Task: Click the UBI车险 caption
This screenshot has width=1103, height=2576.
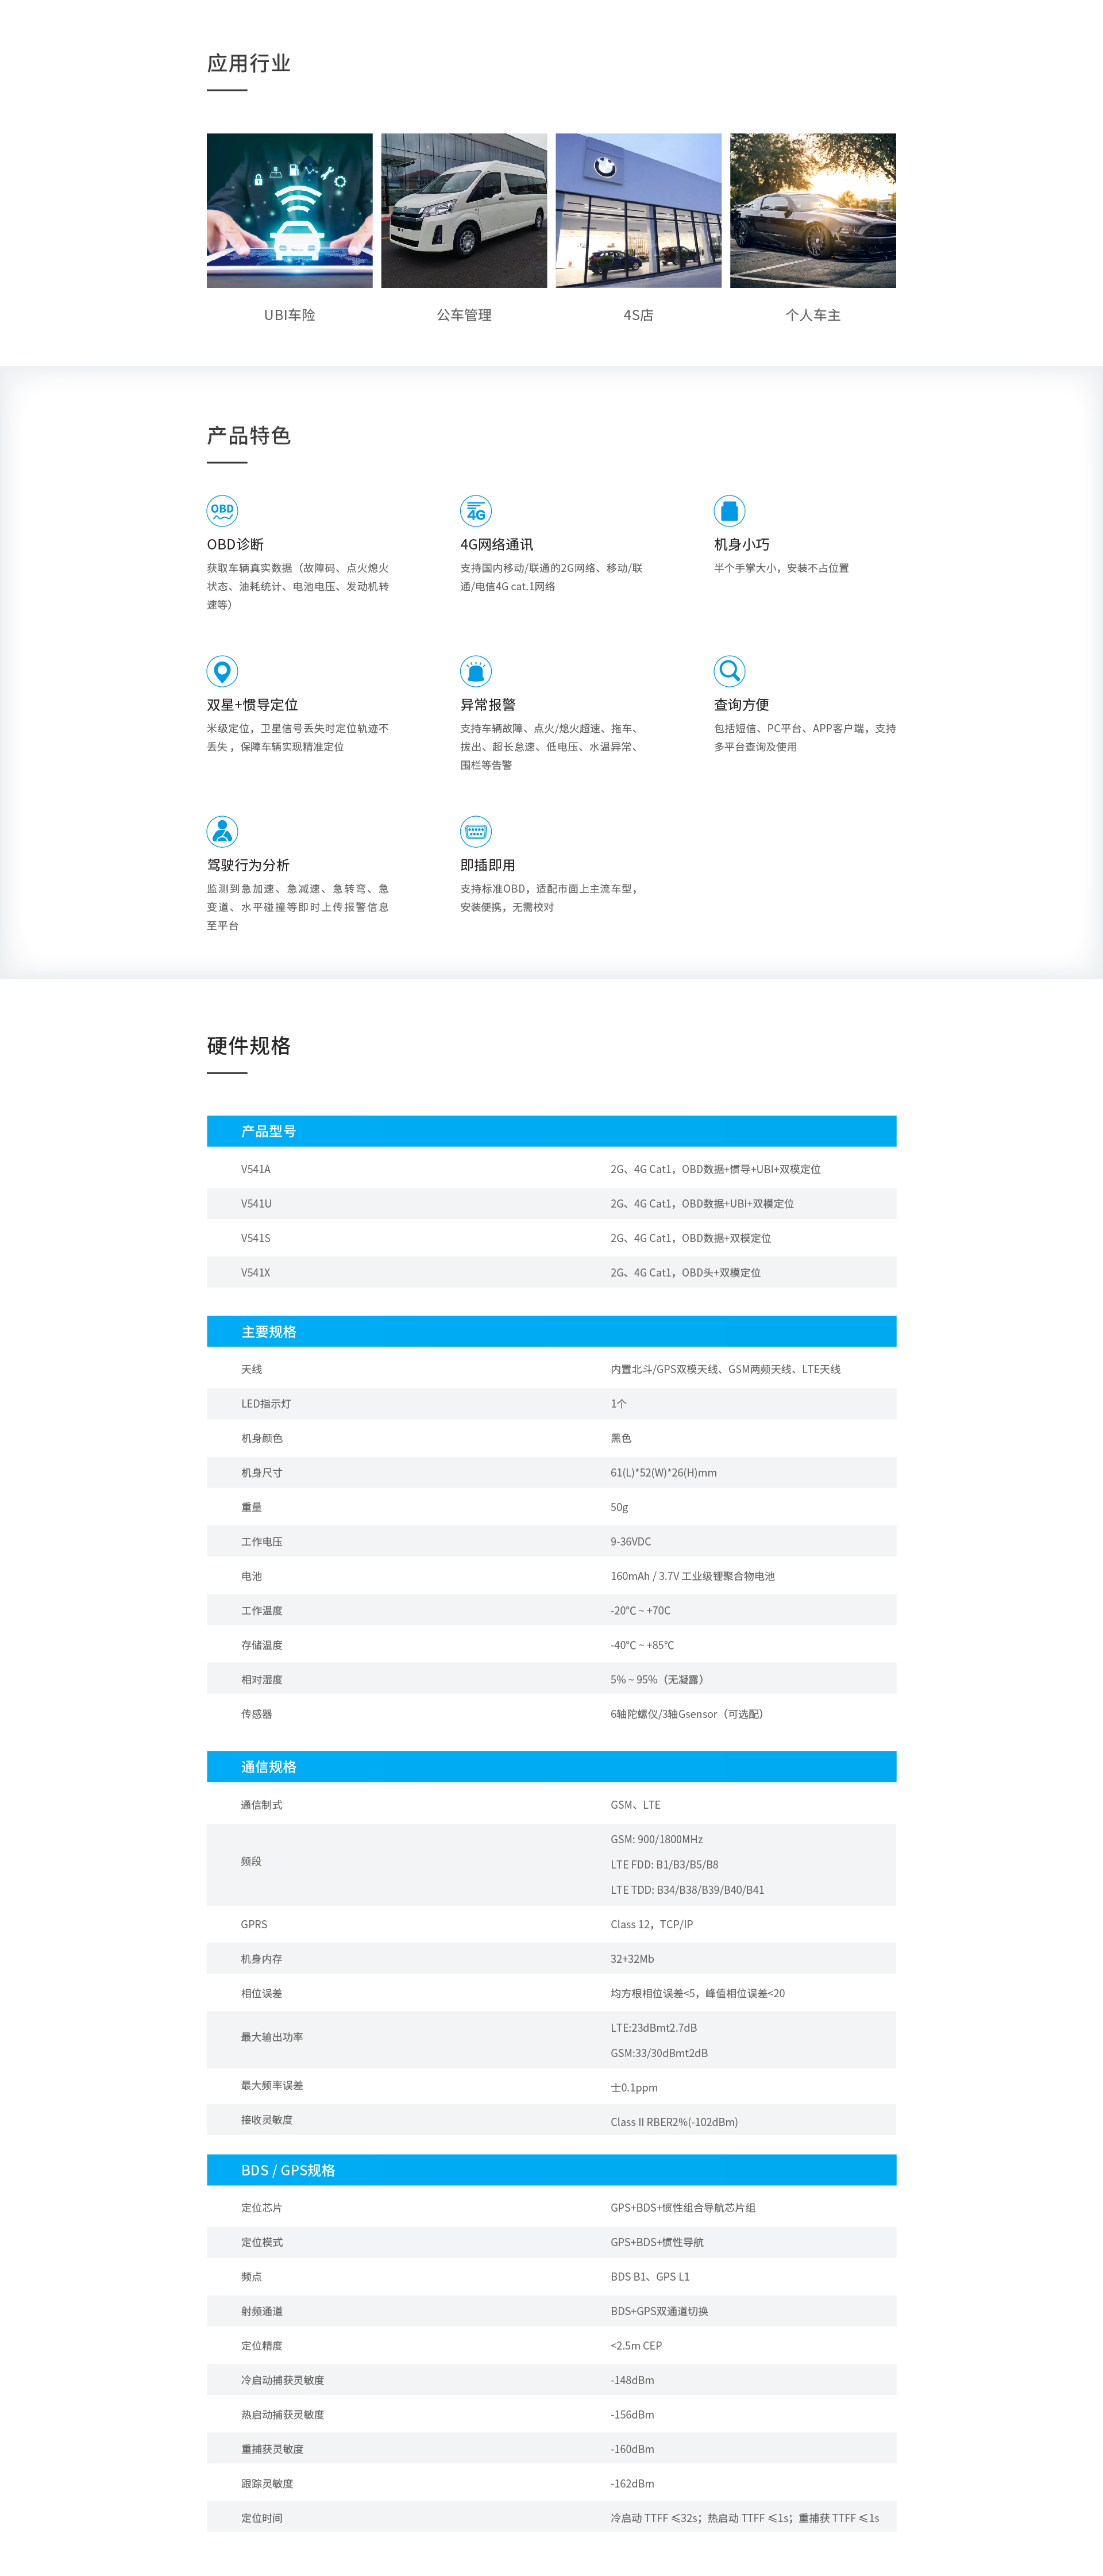Action: tap(290, 315)
